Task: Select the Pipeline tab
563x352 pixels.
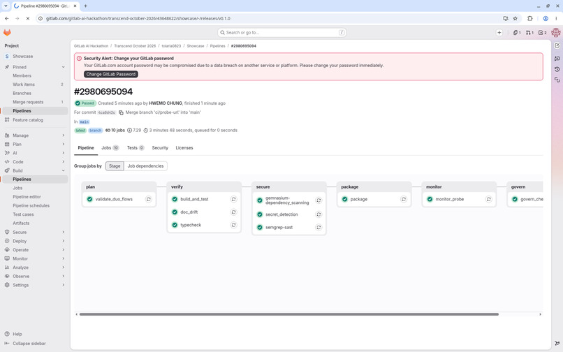Action: pyautogui.click(x=86, y=147)
